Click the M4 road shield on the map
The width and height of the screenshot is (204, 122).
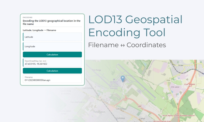(x=139, y=106)
